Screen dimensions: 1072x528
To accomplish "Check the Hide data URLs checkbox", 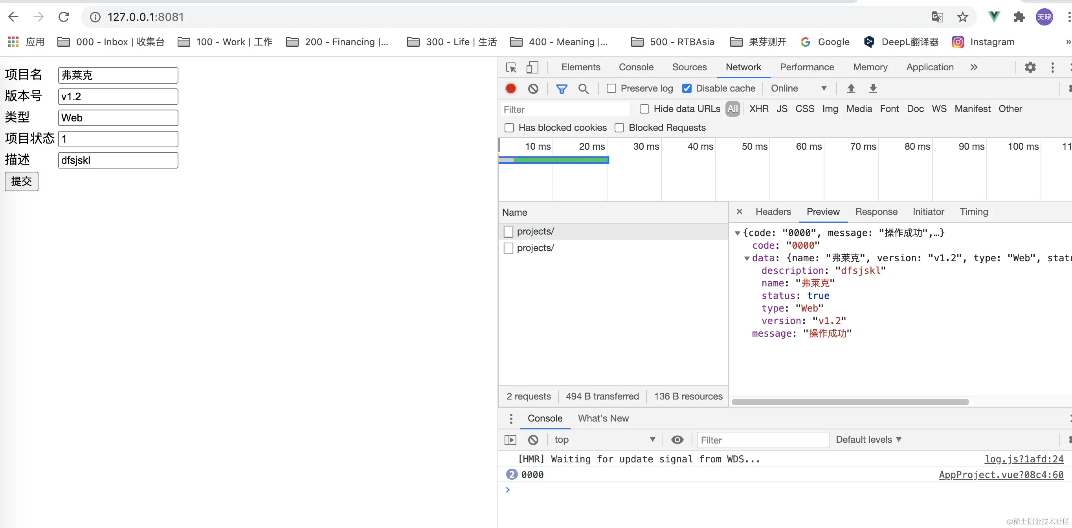I will (x=644, y=109).
